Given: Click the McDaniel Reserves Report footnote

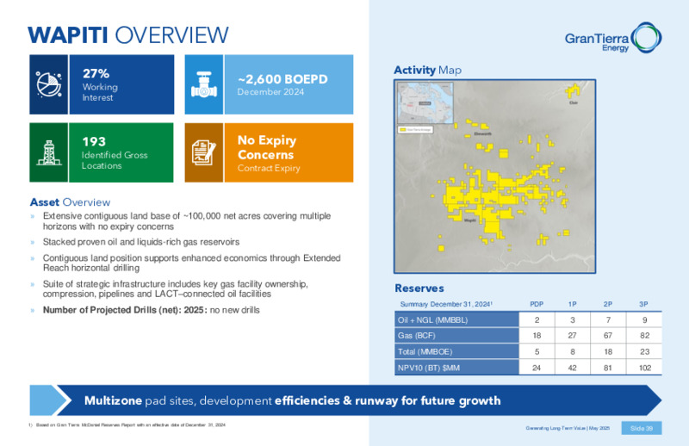Looking at the screenshot, I should coord(127,425).
